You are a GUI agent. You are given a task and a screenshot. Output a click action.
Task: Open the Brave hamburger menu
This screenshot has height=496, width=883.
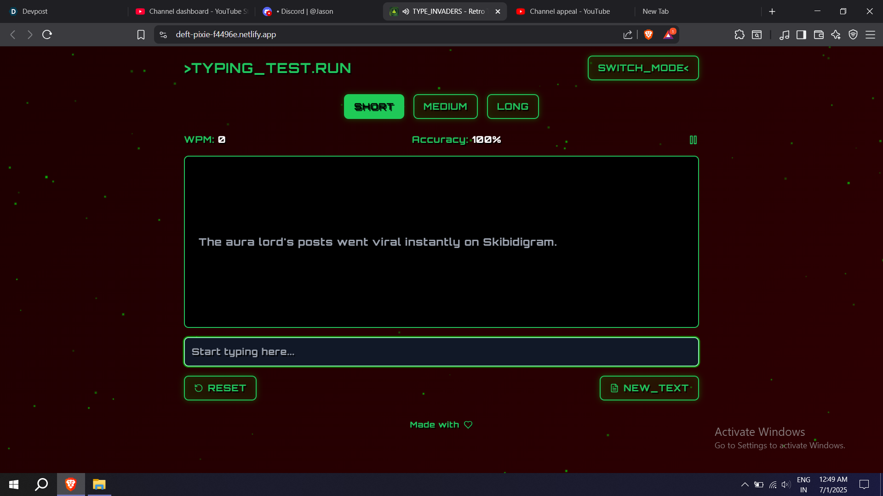click(x=870, y=34)
